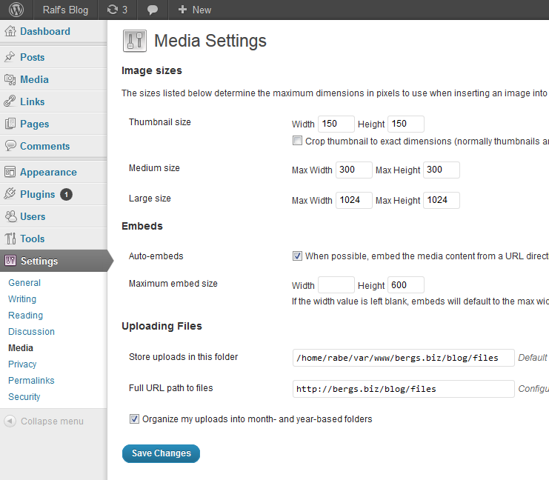Click the Save Changes button
The width and height of the screenshot is (549, 480).
tap(161, 453)
